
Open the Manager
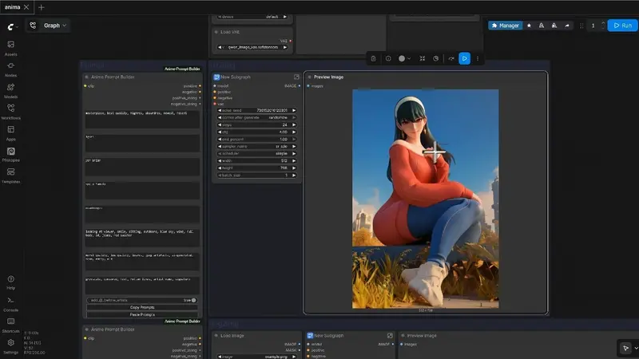506,26
